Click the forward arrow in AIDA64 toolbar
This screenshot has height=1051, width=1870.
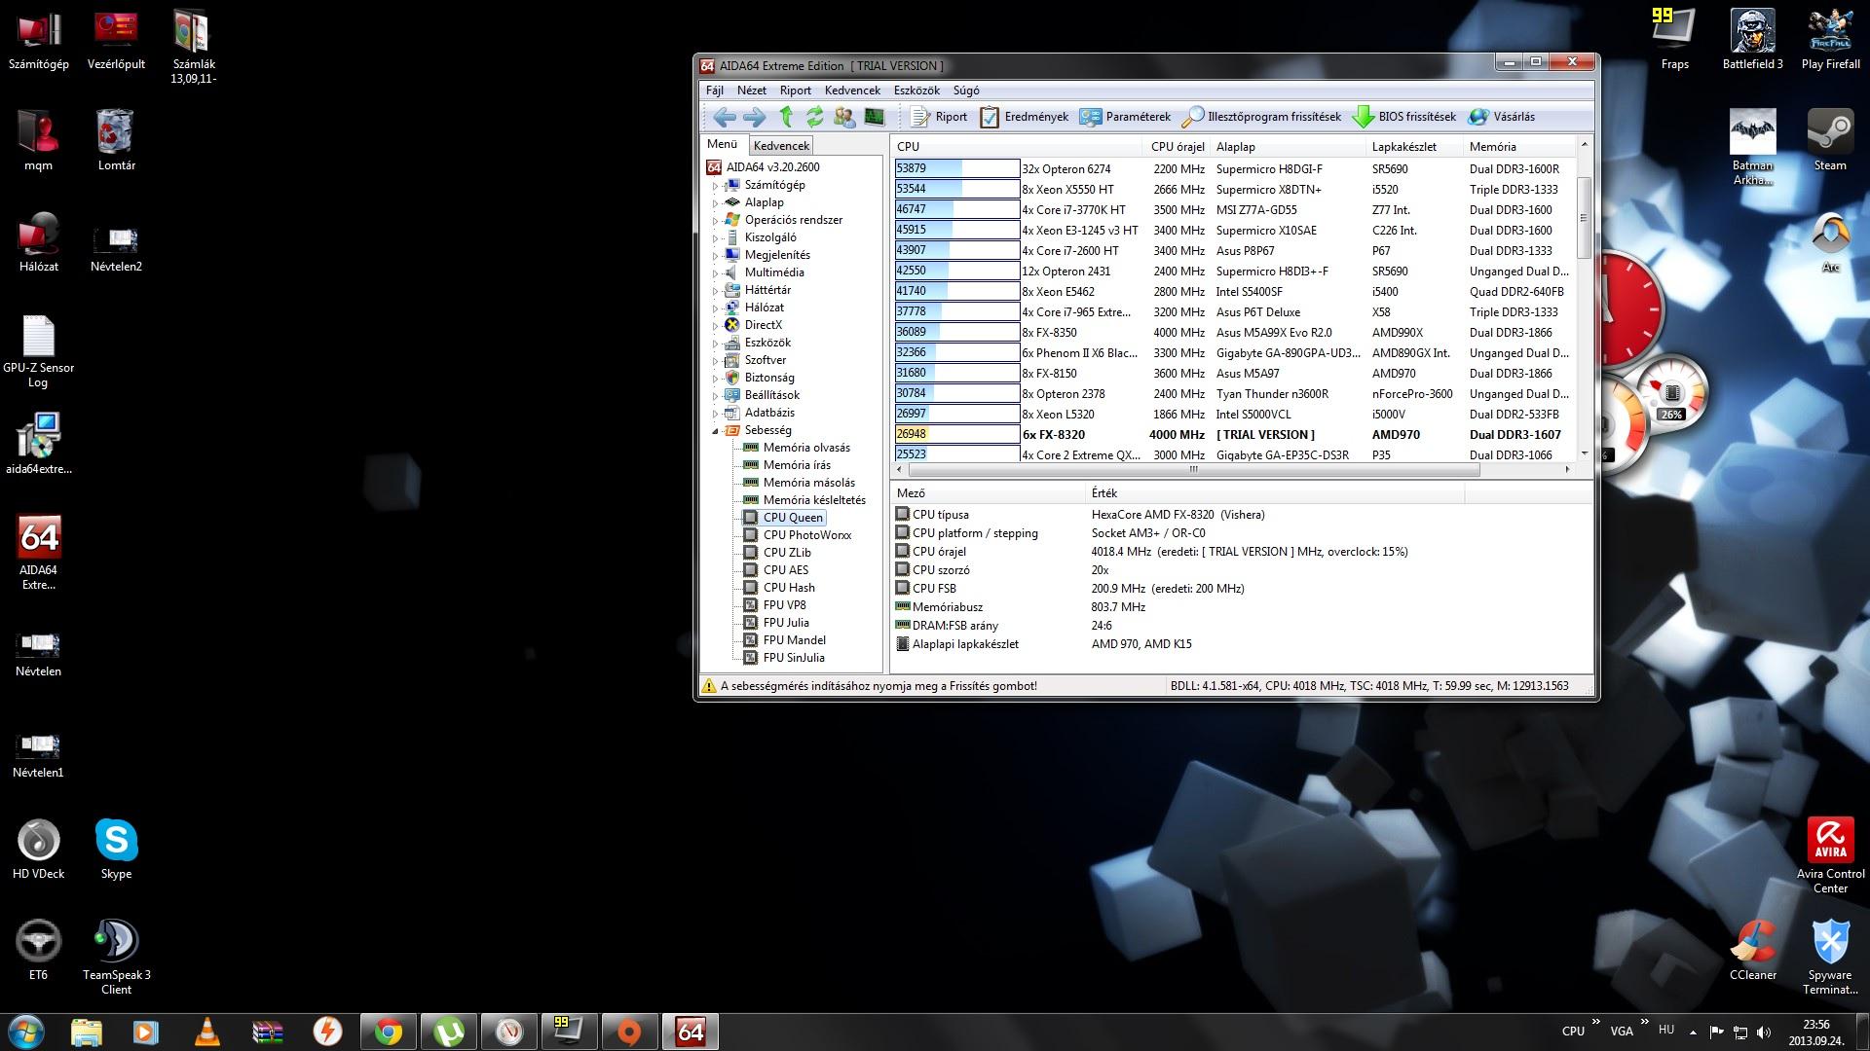[x=754, y=117]
